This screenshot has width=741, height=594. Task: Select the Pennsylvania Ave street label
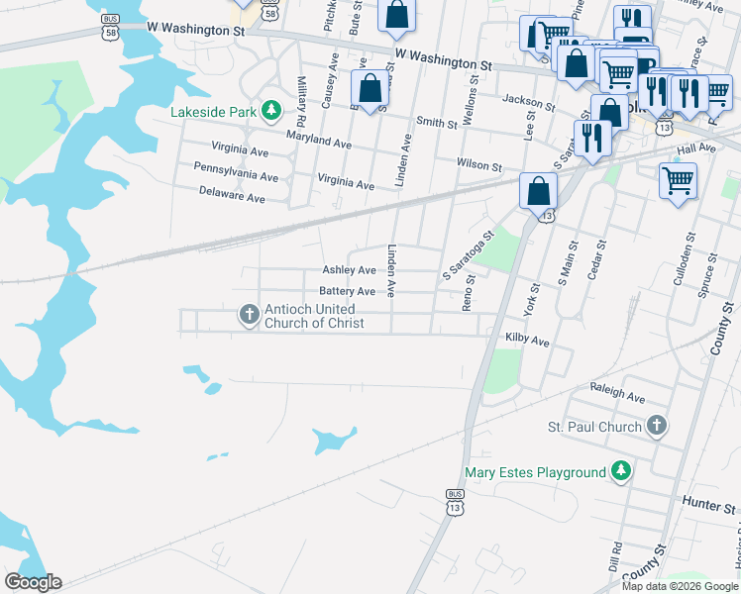click(236, 172)
